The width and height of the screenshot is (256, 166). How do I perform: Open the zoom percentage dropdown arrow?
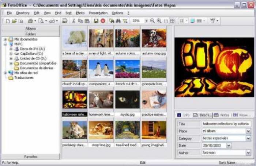pyautogui.click(x=146, y=21)
